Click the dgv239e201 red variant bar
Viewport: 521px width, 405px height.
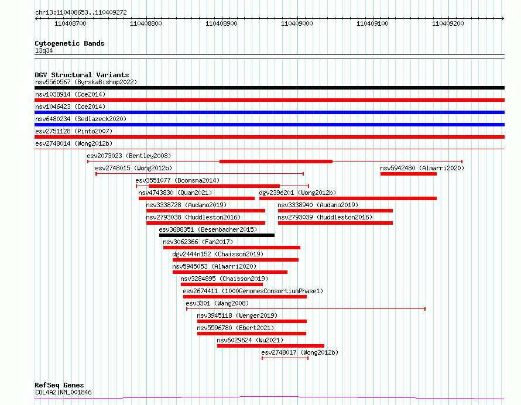(x=348, y=198)
